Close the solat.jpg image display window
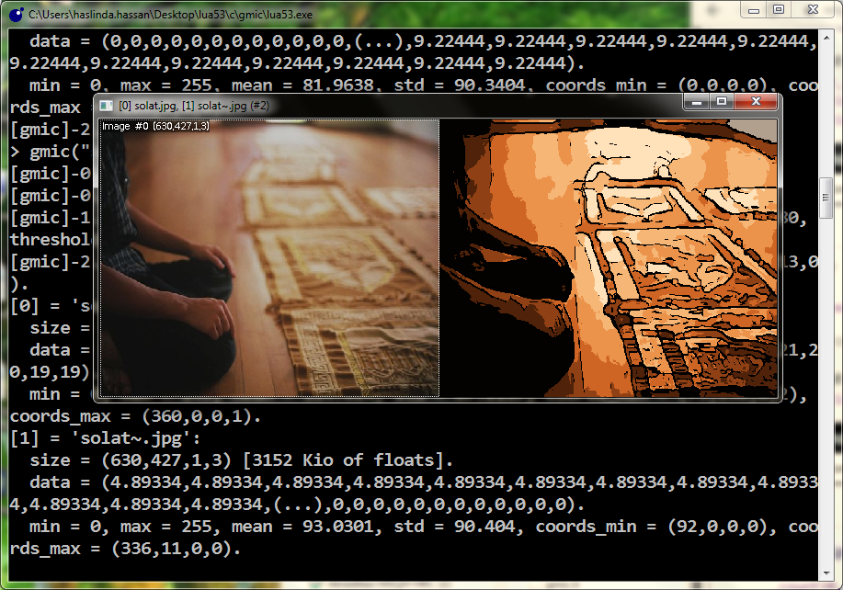 [x=756, y=102]
